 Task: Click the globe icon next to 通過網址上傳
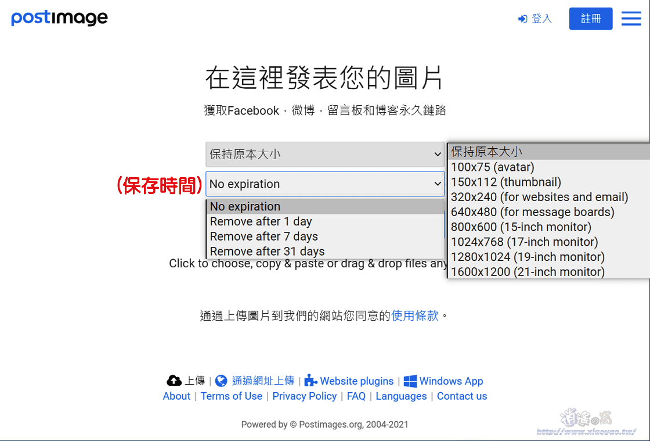221,381
